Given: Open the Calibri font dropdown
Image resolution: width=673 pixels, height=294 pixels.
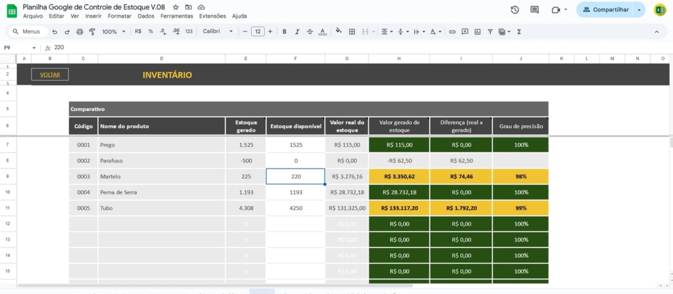Looking at the screenshot, I should click(216, 31).
